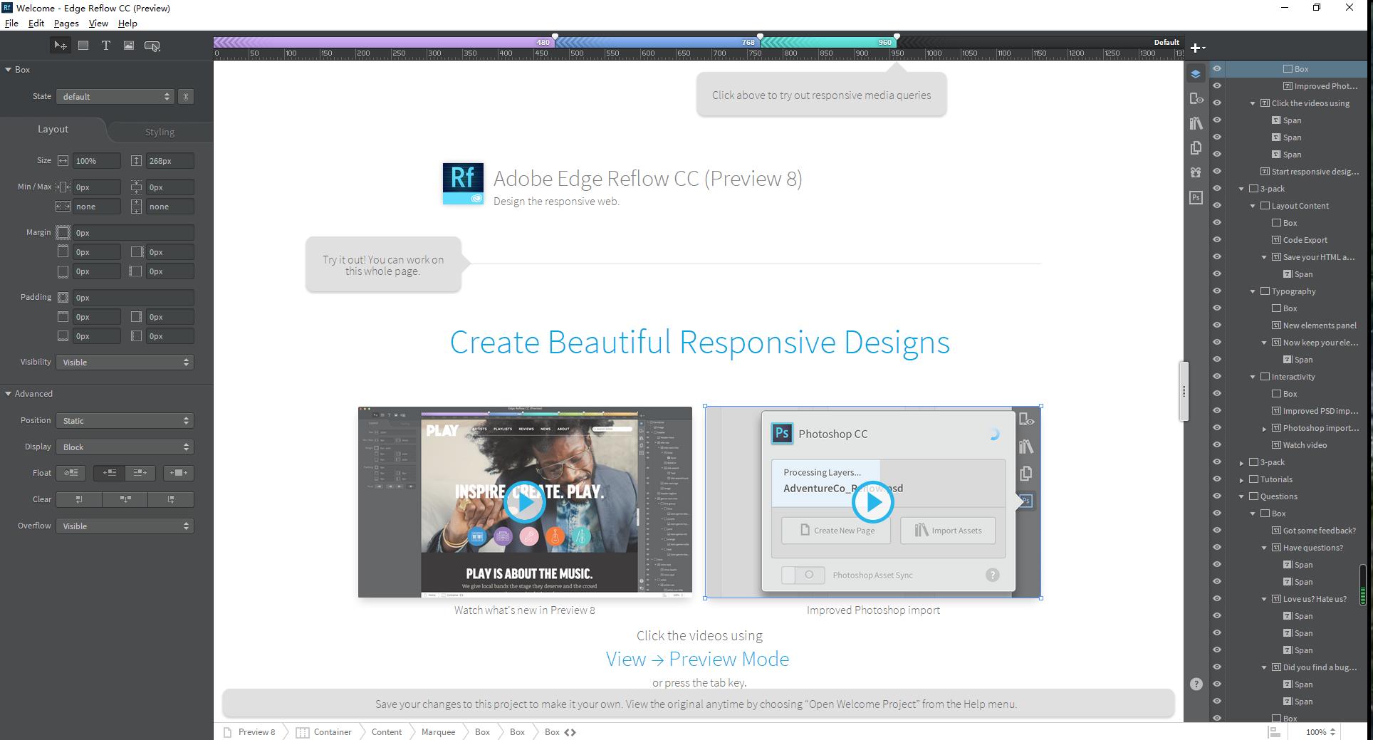Click the width Size input field

(x=96, y=161)
